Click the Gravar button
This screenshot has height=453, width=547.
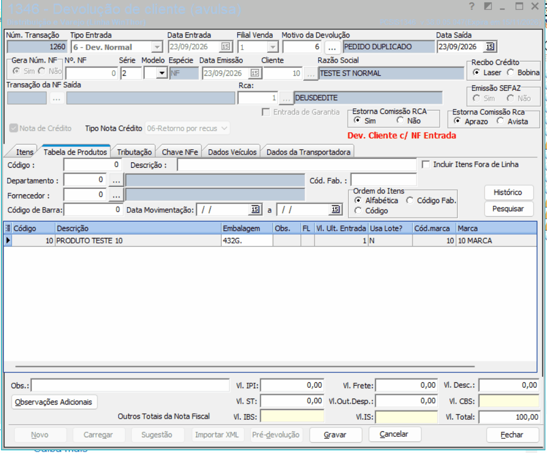point(335,434)
